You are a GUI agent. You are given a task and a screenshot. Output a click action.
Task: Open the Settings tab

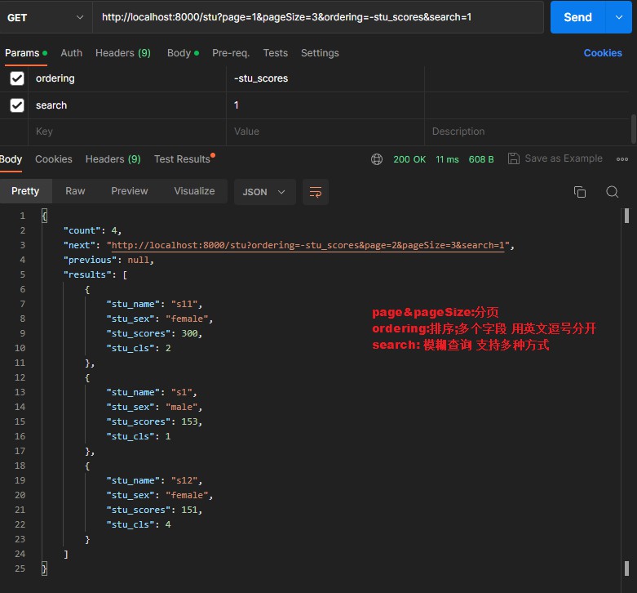(x=320, y=53)
